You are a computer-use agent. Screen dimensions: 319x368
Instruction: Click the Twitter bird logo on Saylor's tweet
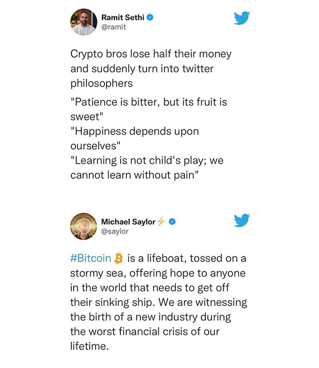point(242,220)
